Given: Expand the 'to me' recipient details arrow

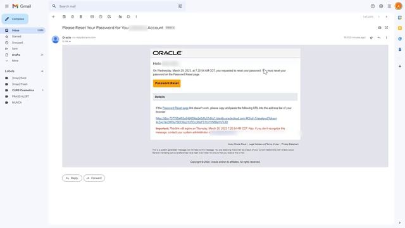Looking at the screenshot, I should 70,41.
